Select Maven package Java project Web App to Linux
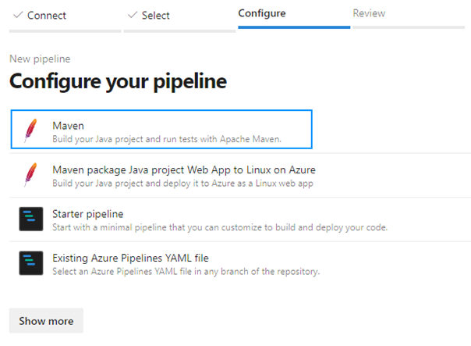The height and width of the screenshot is (346, 471). (x=184, y=170)
